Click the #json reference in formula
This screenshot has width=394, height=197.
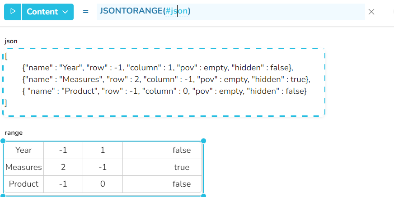tap(176, 12)
